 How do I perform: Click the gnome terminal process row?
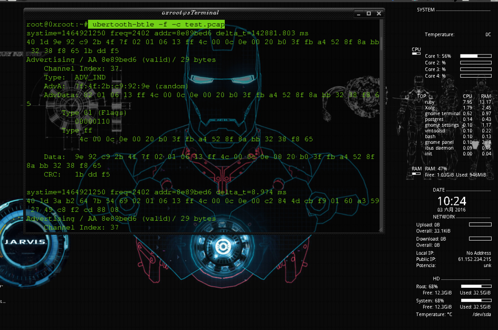[x=458, y=114]
